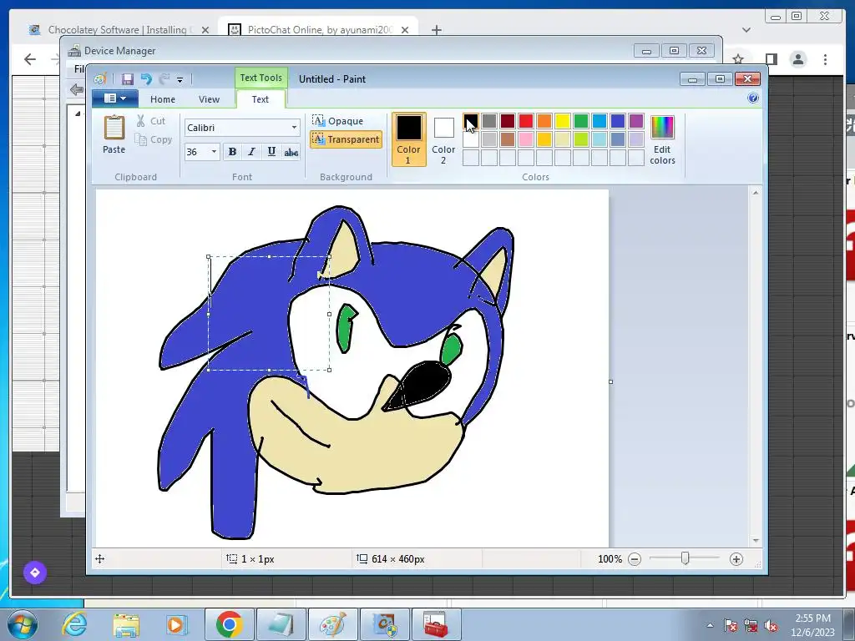
Task: Open Windows Media Player on taskbar
Action: pyautogui.click(x=177, y=624)
